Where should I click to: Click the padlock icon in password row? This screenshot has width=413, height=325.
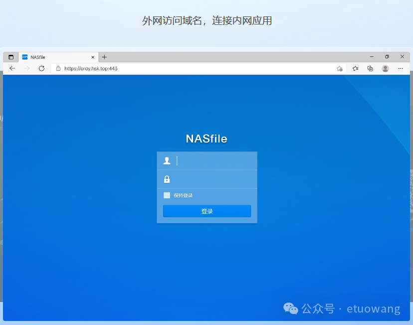click(x=167, y=179)
